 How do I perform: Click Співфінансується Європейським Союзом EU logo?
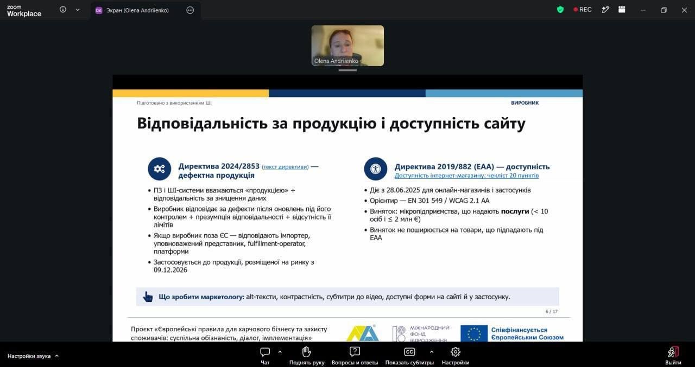click(512, 333)
